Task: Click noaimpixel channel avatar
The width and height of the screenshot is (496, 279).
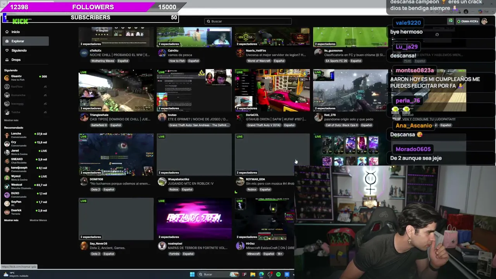Action: 162,246
